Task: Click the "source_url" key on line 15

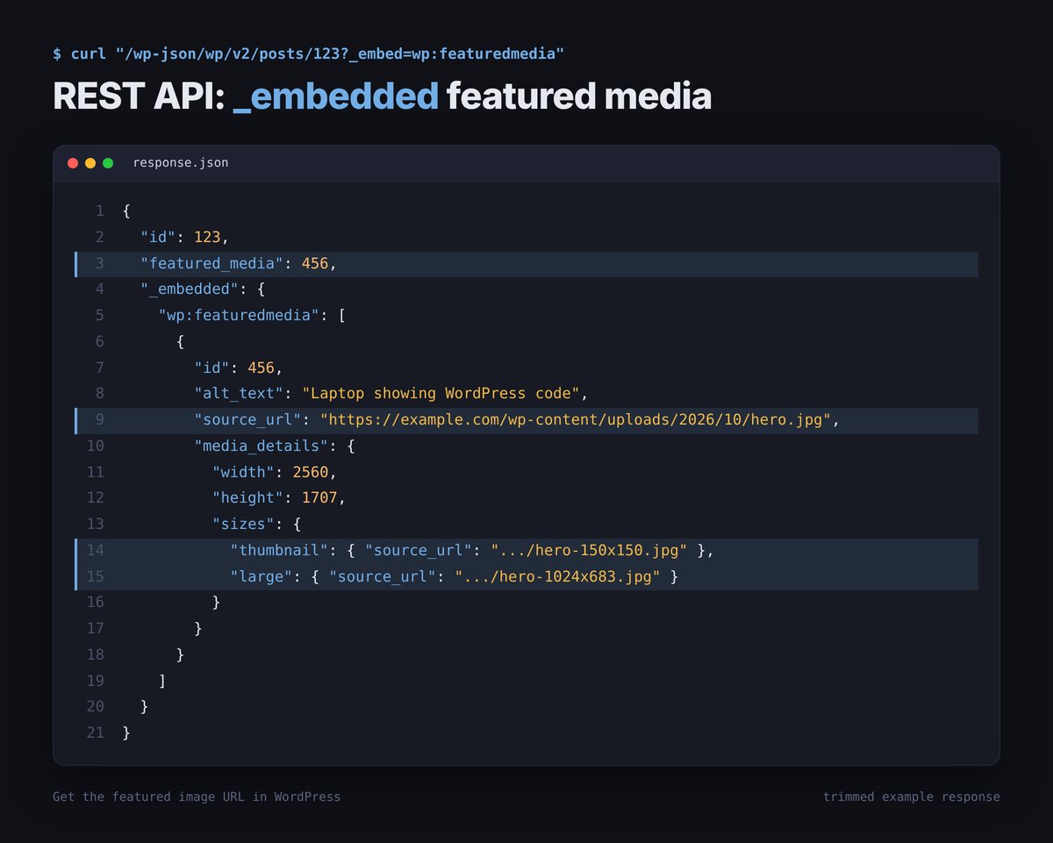Action: (x=383, y=576)
